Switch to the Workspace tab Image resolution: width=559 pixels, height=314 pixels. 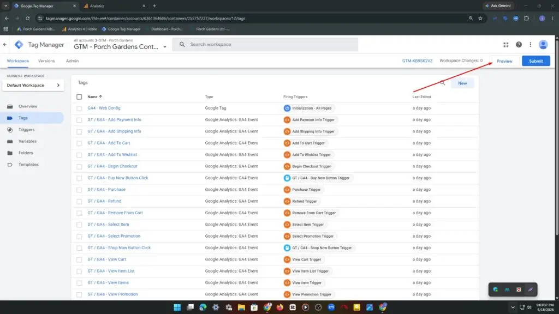[x=18, y=61]
